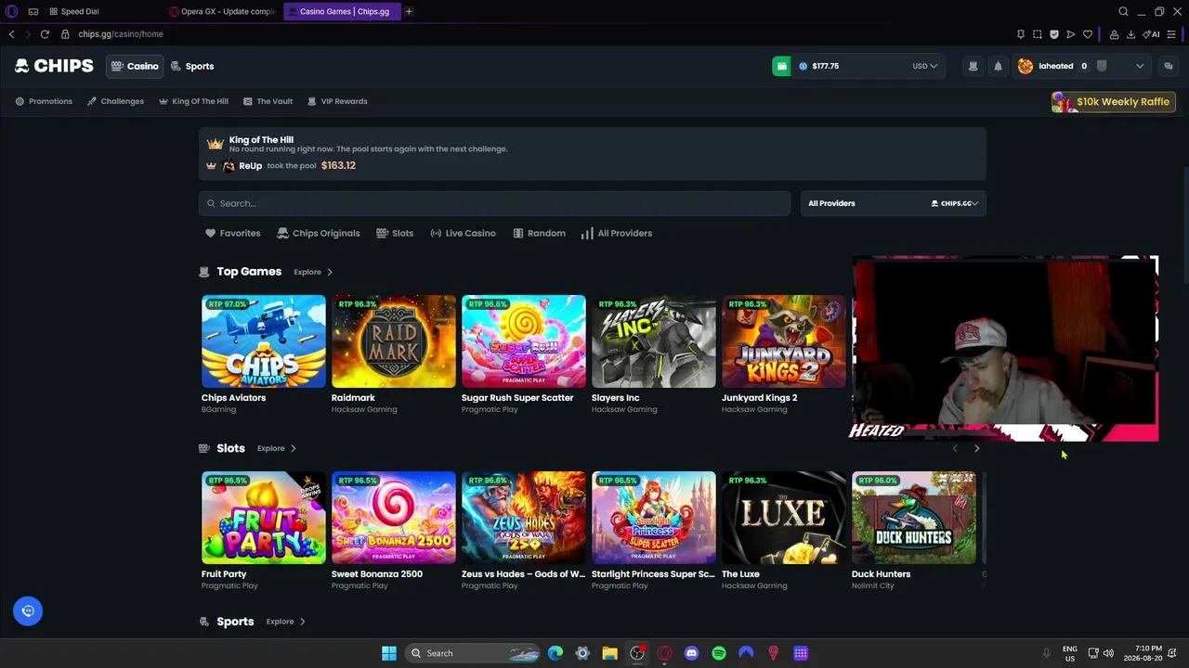Open The Vault page
1189x668 pixels.
click(x=268, y=101)
